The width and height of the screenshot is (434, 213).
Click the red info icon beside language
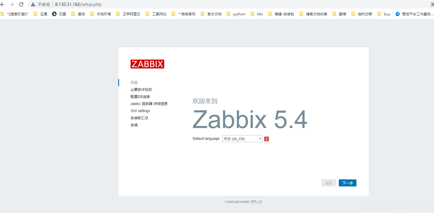tap(267, 139)
